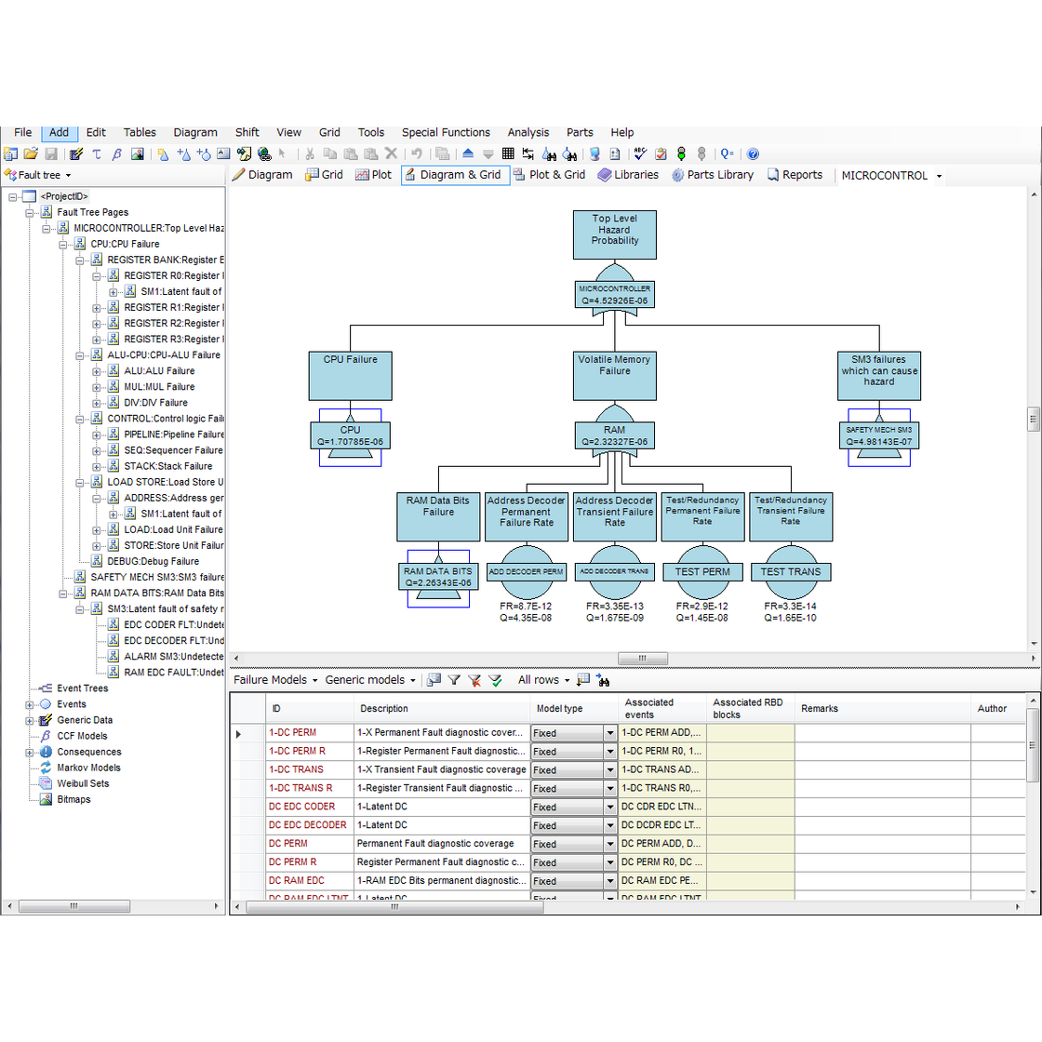Open the Fixed model type dropdown for DC PERM
The height and width of the screenshot is (1042, 1042).
pyautogui.click(x=609, y=844)
